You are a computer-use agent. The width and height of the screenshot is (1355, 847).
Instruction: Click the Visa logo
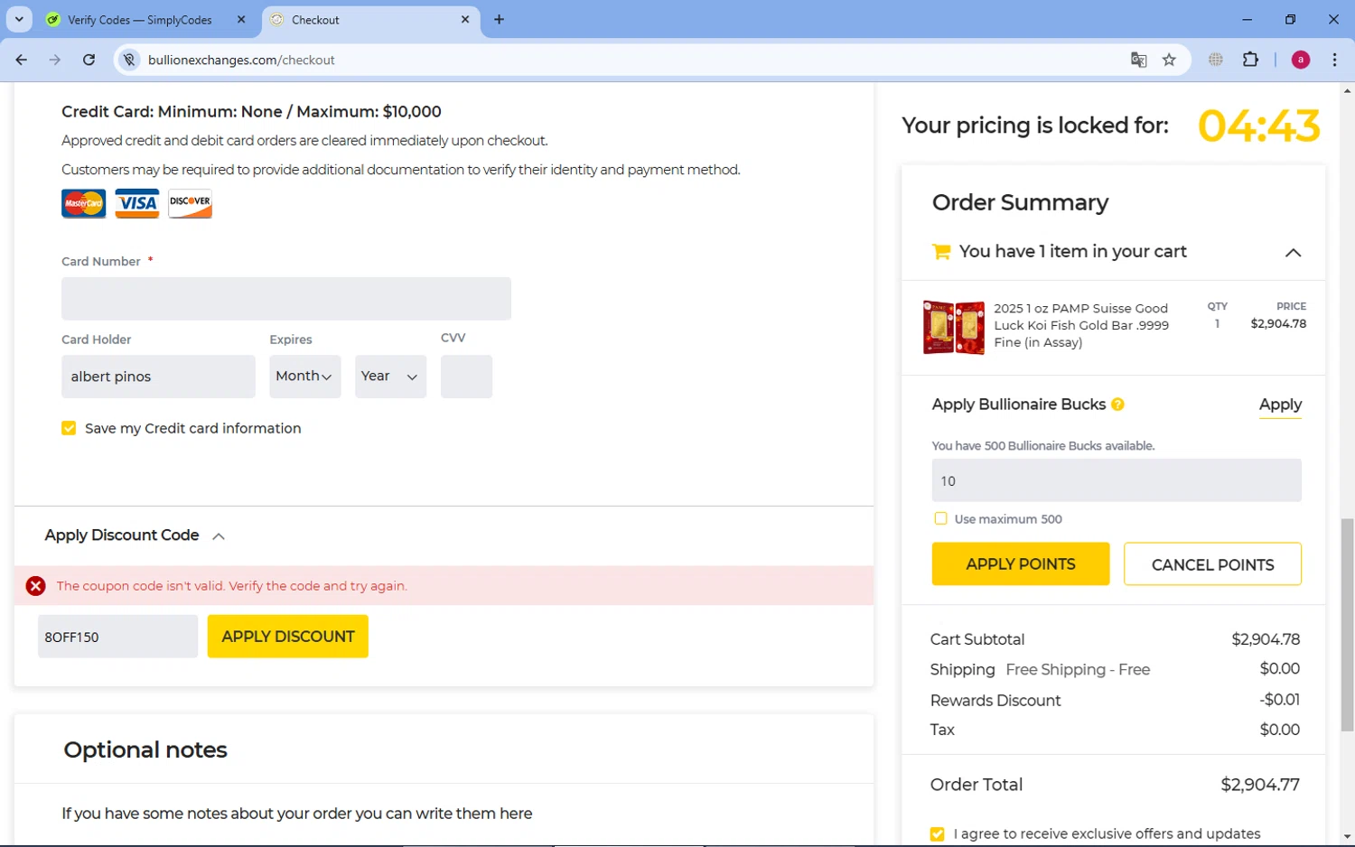[137, 203]
